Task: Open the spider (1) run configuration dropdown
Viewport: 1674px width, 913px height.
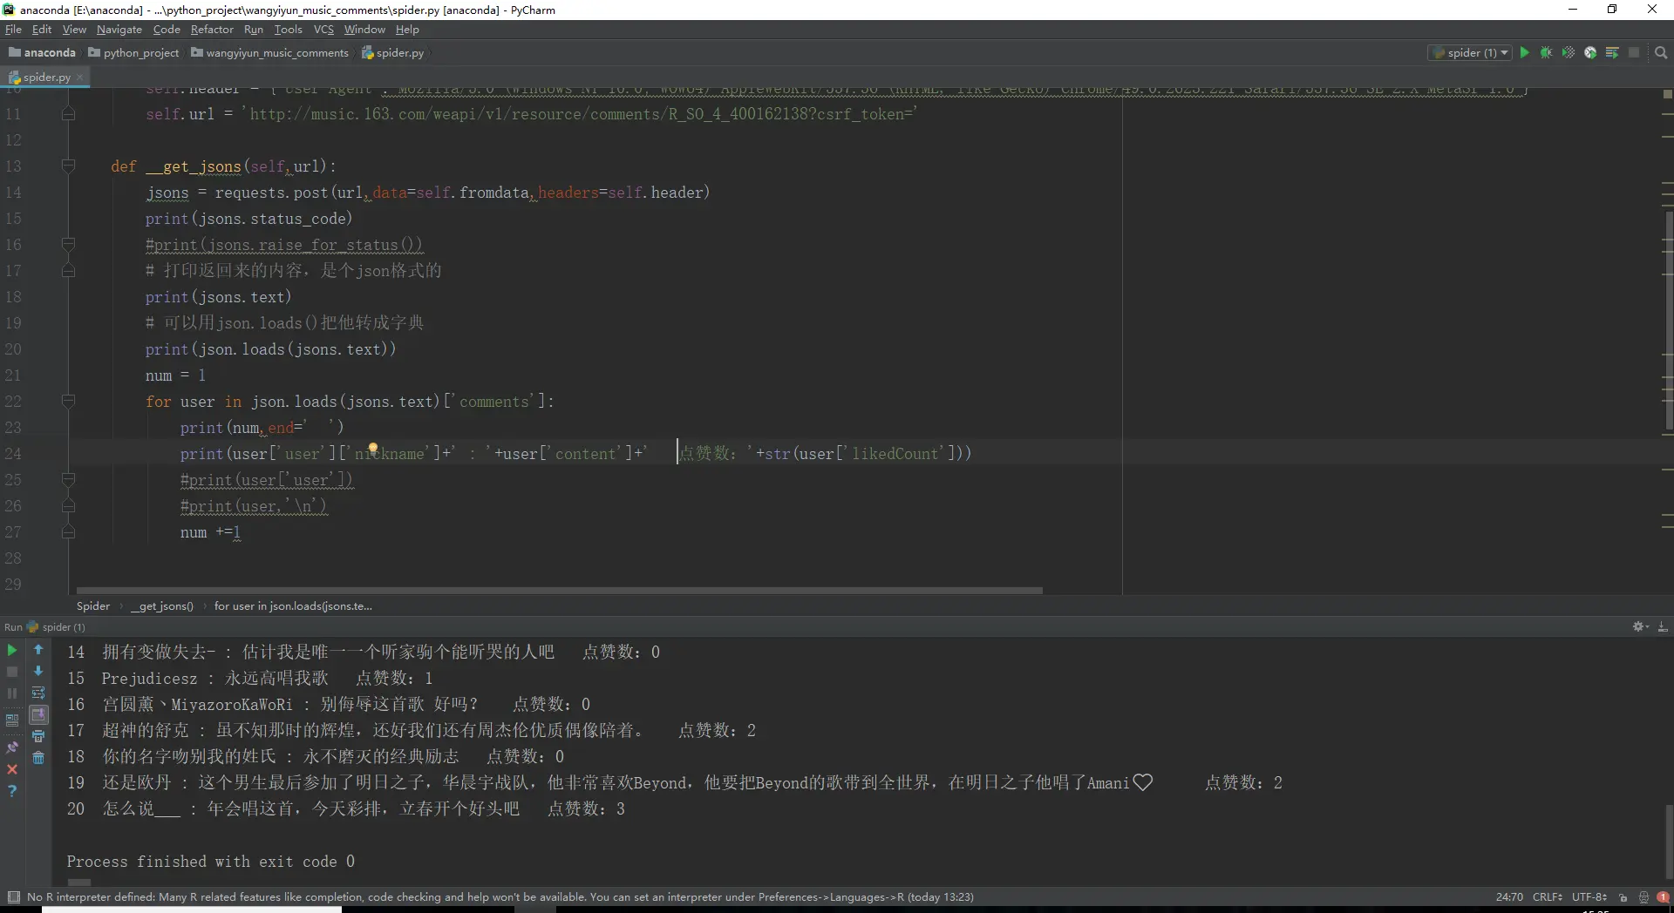Action: (x=1471, y=52)
